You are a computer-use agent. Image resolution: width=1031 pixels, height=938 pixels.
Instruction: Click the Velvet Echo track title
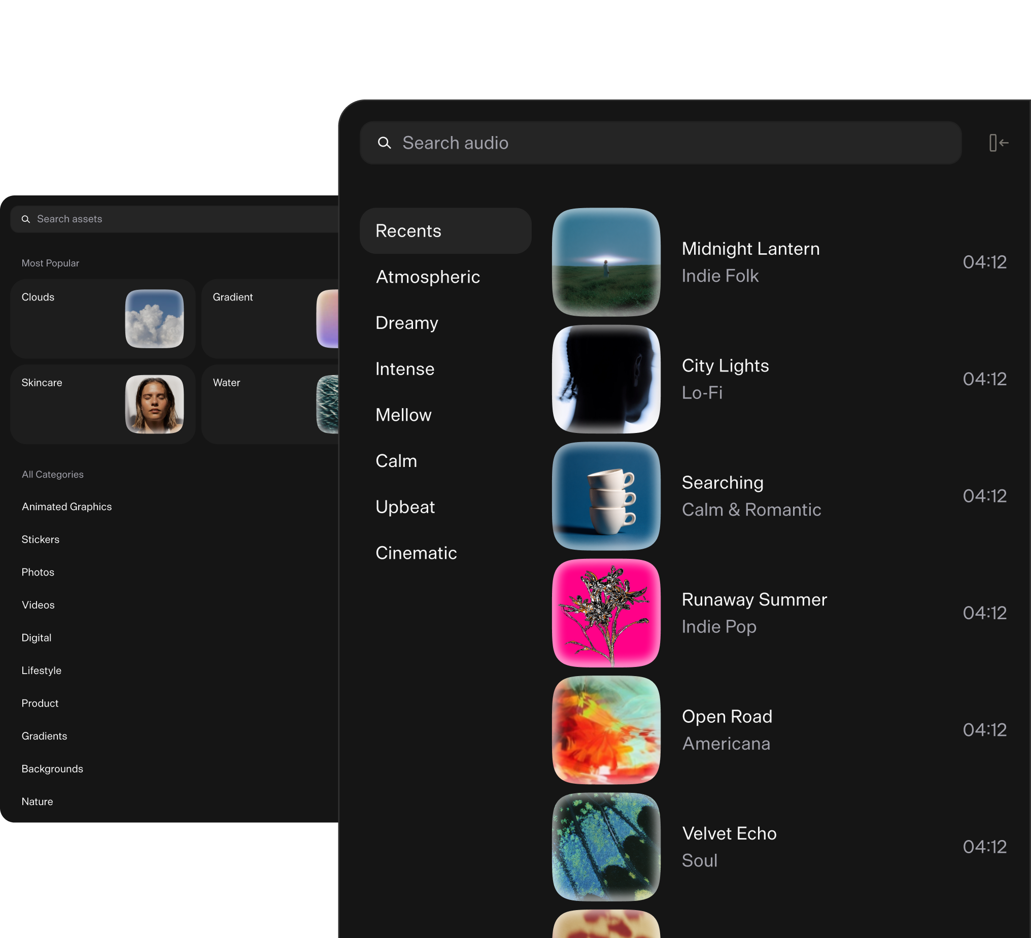(x=729, y=833)
